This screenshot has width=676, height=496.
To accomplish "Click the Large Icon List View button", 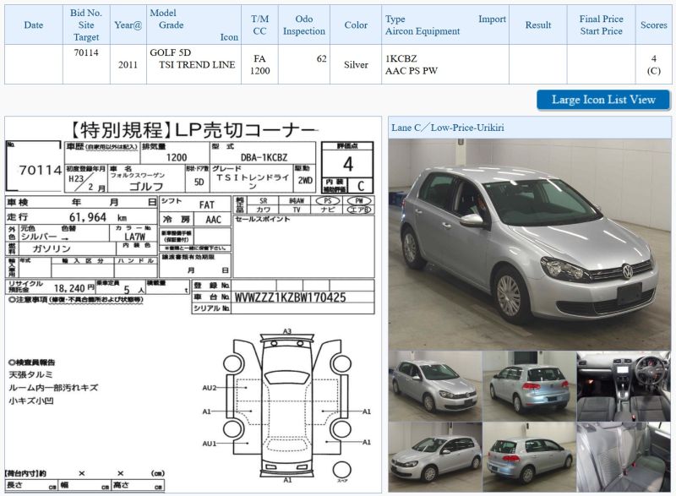I will [603, 100].
